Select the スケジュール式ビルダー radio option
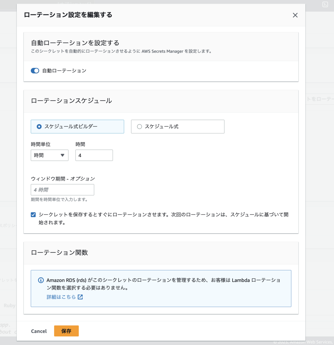Viewport: 334px width, 345px height. (39, 126)
